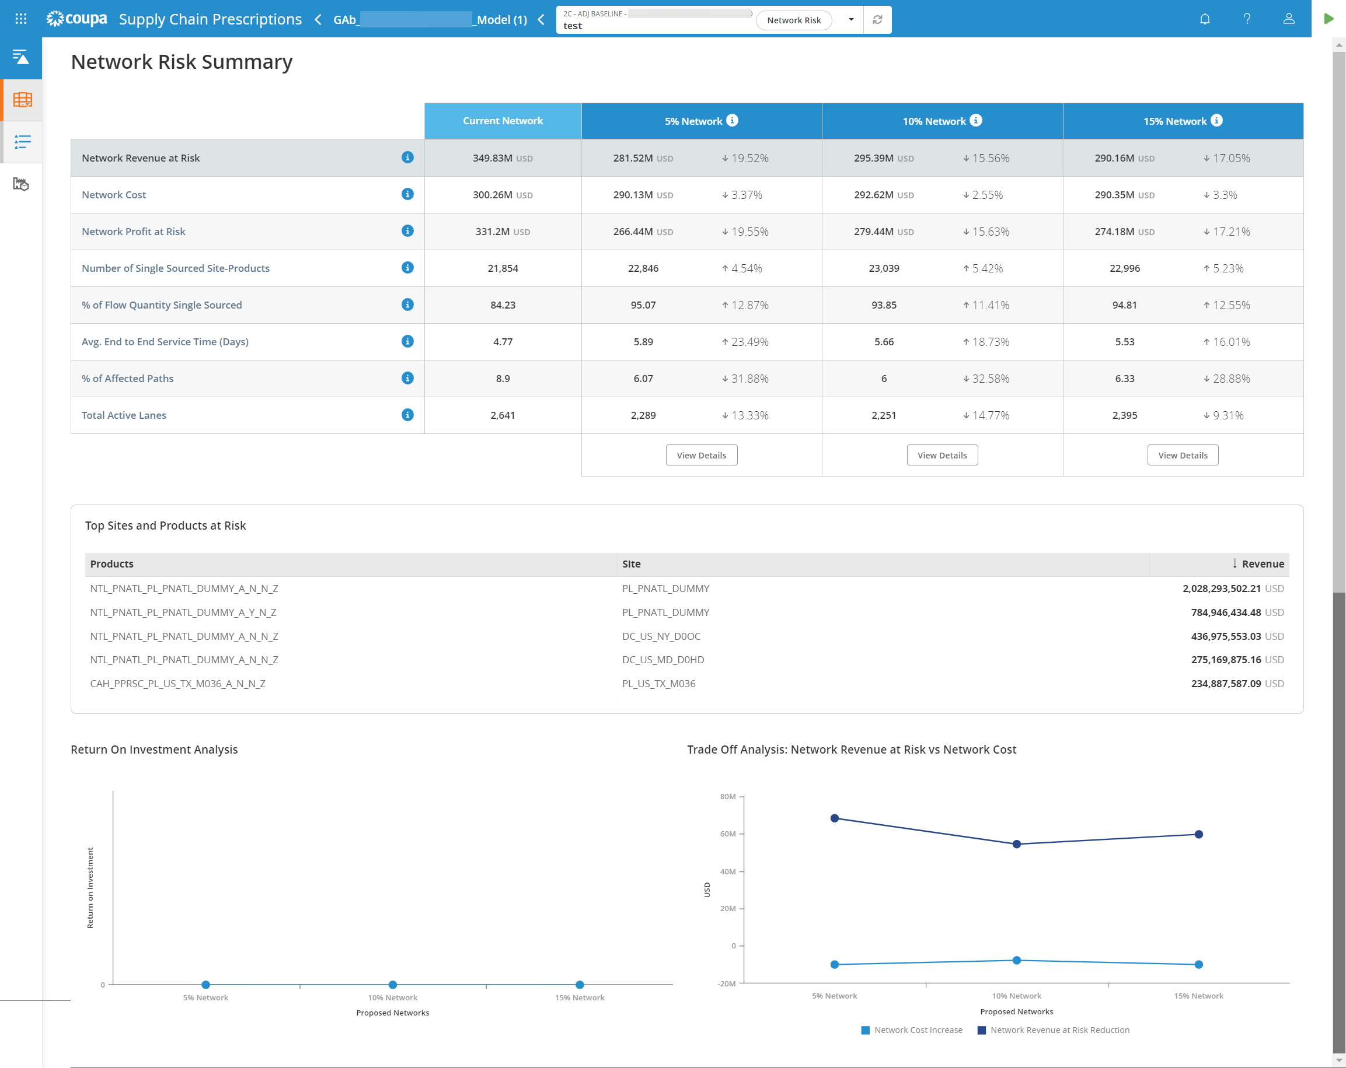The width and height of the screenshot is (1346, 1068).
Task: Click the scrollbar up arrow
Action: pyautogui.click(x=1339, y=45)
